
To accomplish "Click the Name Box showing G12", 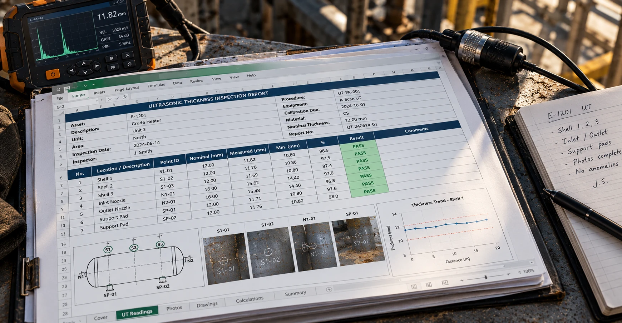I will 76,105.
